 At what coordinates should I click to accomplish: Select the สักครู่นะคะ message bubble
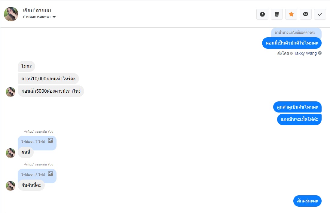(307, 201)
